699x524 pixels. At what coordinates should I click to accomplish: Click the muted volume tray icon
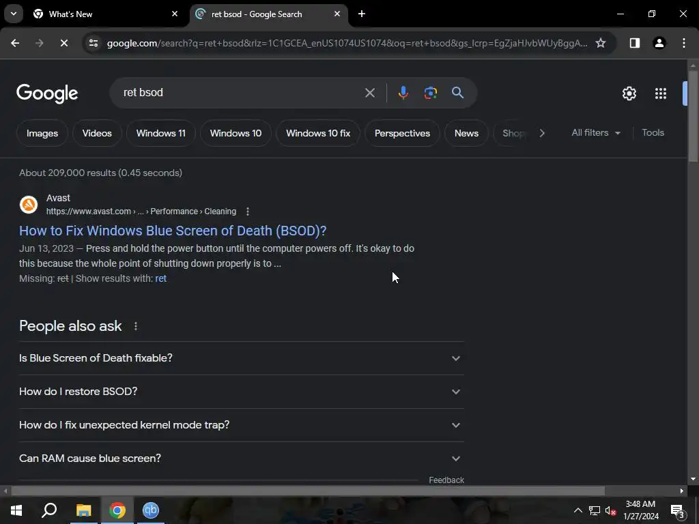click(611, 510)
